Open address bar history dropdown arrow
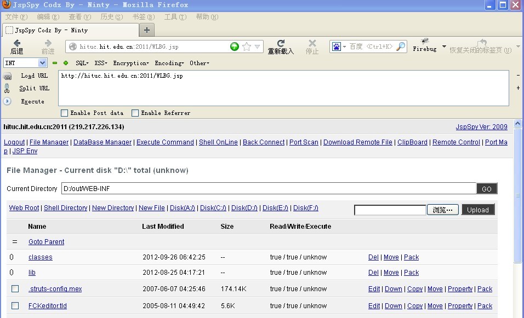Viewport: 524px width, 318px height. (257, 47)
